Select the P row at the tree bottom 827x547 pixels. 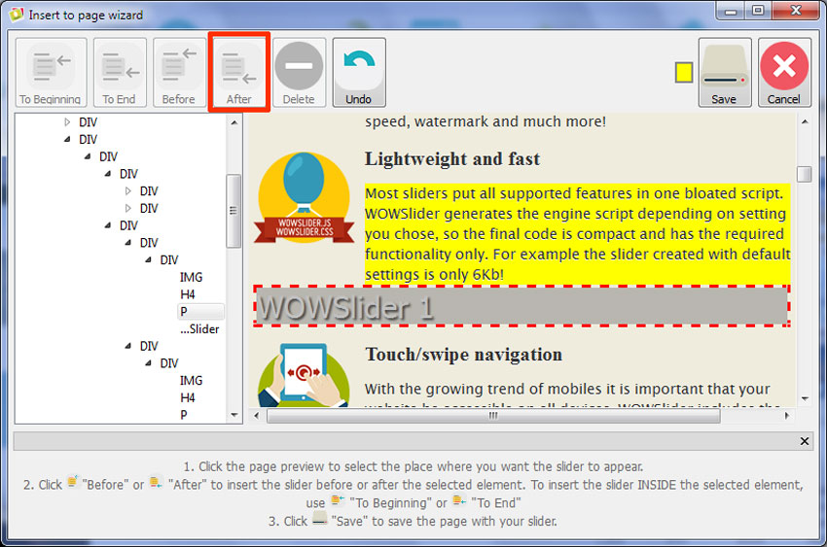tap(184, 414)
